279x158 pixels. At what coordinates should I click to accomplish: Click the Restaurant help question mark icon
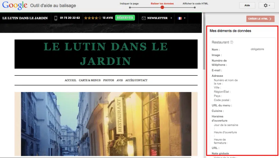232,42
